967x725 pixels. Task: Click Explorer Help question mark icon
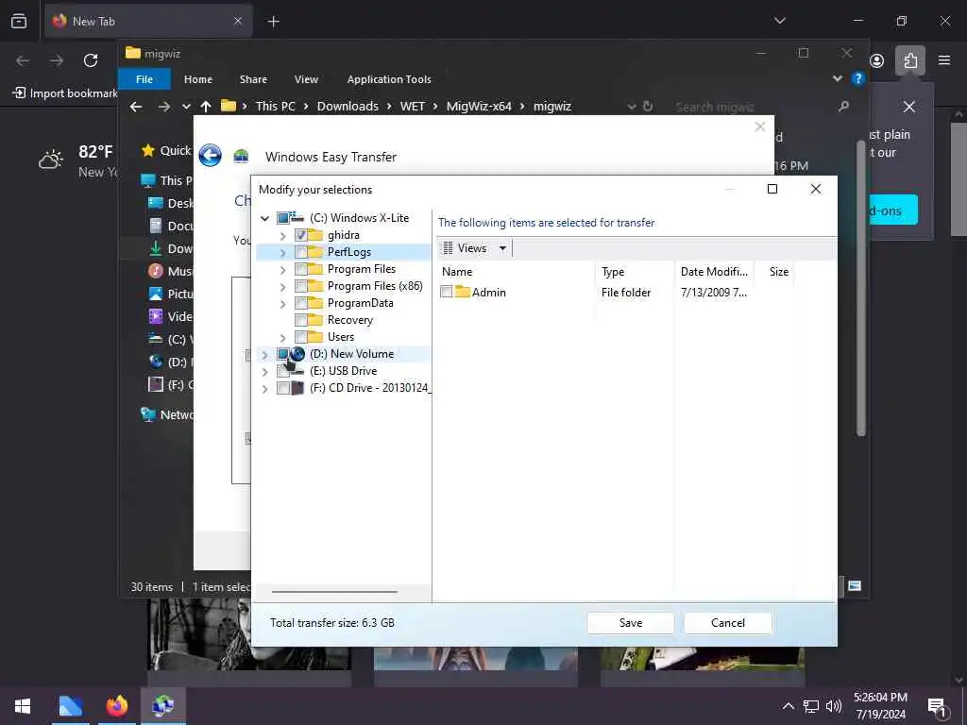857,78
